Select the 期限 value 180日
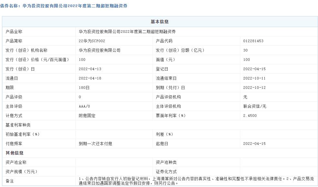Viewport: 318px width, 187px height. 85,87
